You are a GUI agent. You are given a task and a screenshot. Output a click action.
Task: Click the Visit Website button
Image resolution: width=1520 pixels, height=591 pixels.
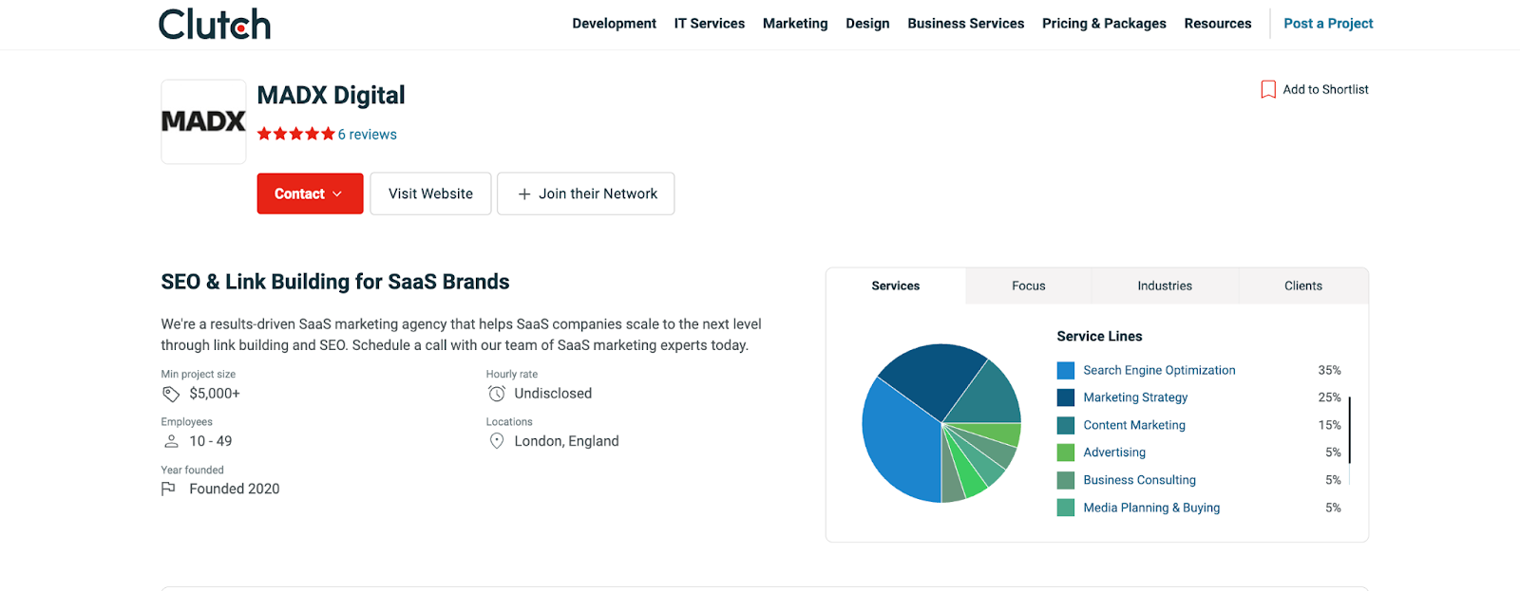pos(430,194)
